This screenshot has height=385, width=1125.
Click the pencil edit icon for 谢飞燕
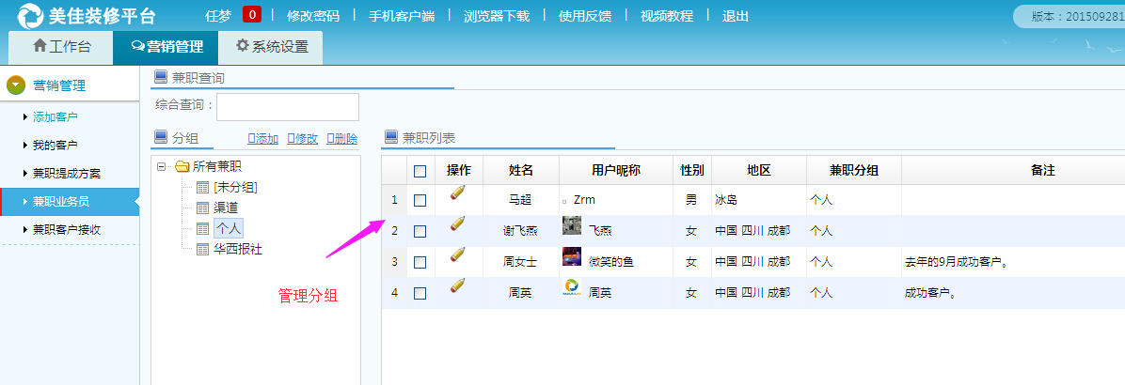[x=457, y=223]
